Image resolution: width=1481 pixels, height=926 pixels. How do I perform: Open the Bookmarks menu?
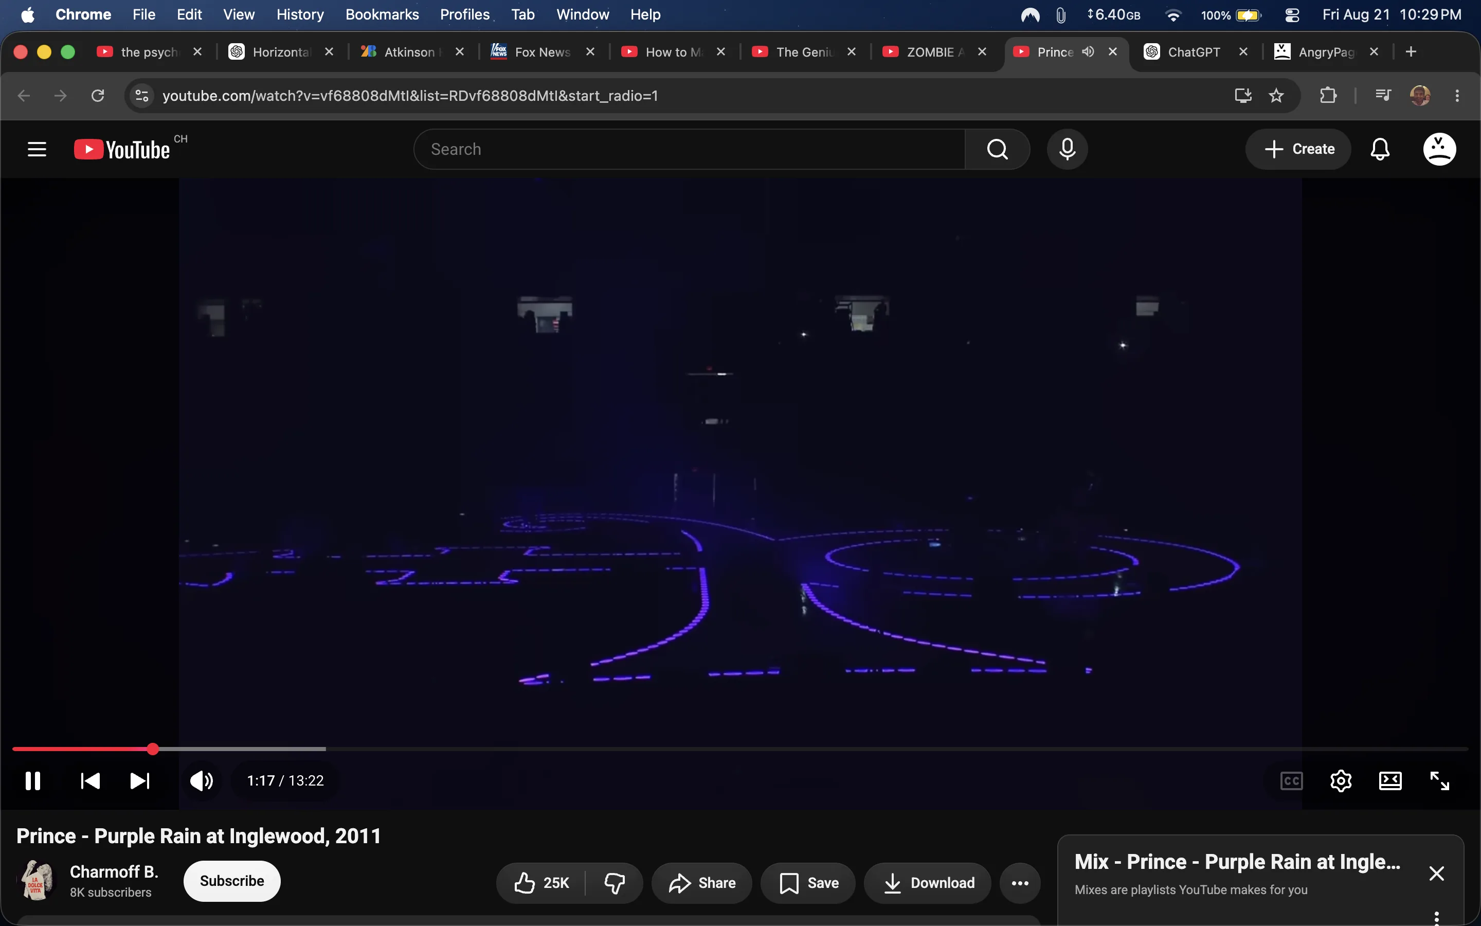[382, 15]
